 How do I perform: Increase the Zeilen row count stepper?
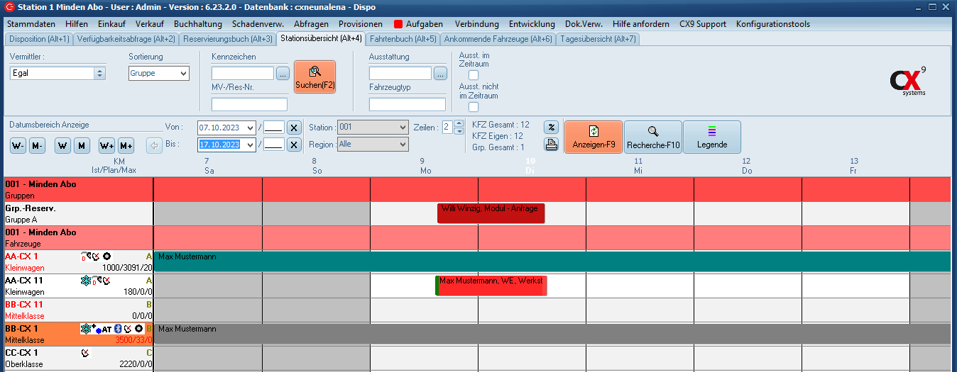pos(459,124)
